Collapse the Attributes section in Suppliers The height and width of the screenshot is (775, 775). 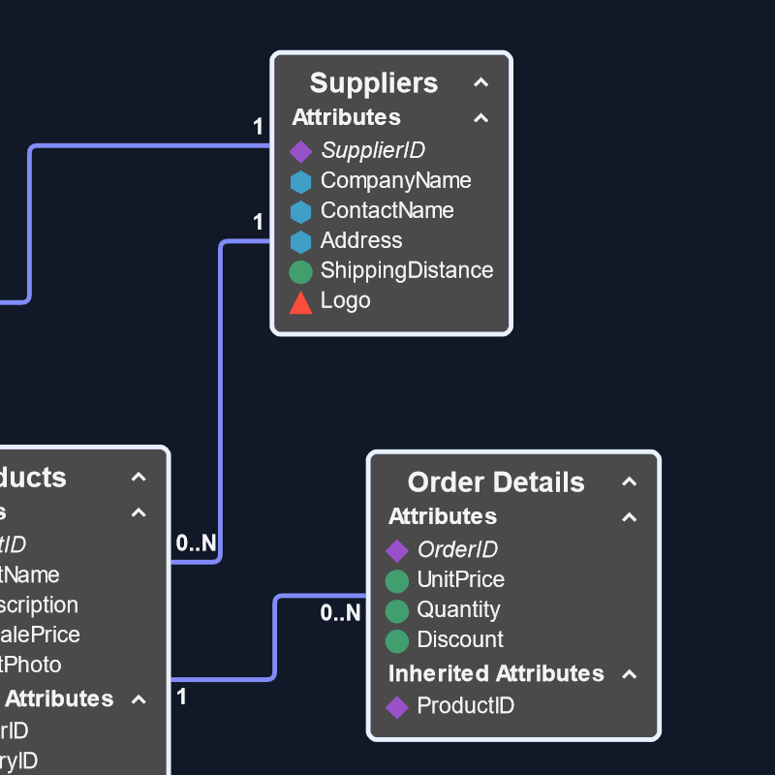[481, 118]
